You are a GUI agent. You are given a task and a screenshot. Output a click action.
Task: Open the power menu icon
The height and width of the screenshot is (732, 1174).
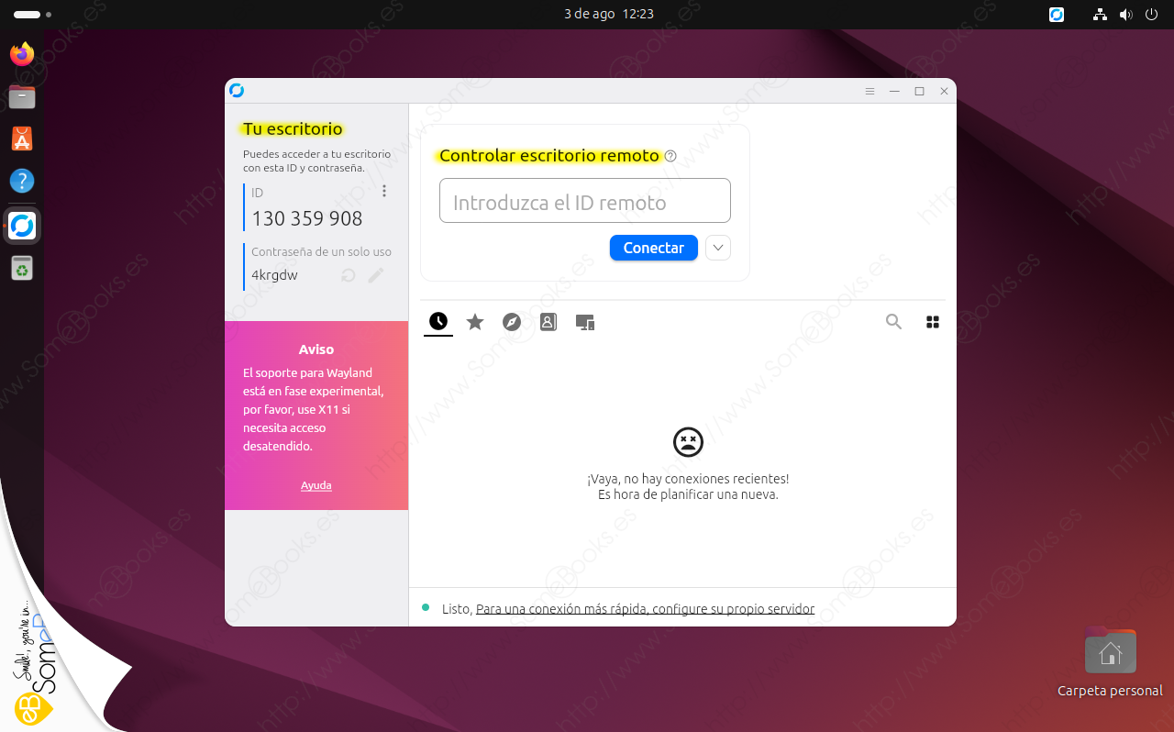1151,15
